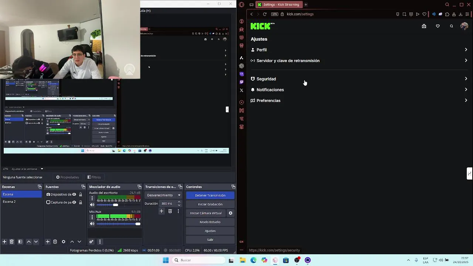Mute Mic/Aux speaker button
This screenshot has width=473, height=266.
coord(92,224)
